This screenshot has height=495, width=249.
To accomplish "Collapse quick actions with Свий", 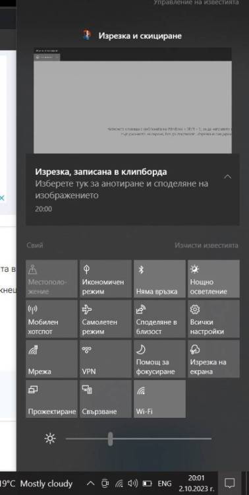I will (35, 246).
